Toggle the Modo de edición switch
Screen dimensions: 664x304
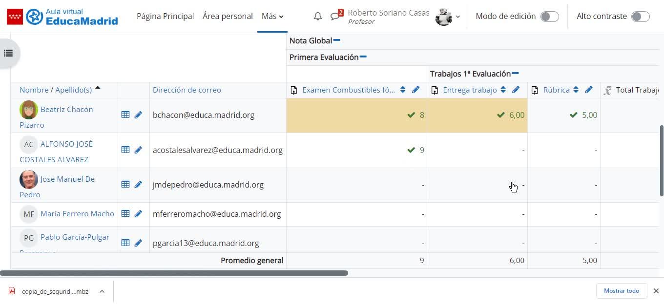[x=549, y=17]
